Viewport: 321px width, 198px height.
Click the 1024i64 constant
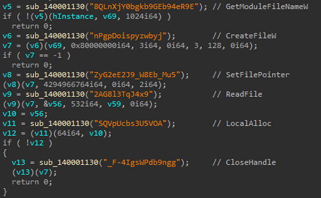pos(142,17)
